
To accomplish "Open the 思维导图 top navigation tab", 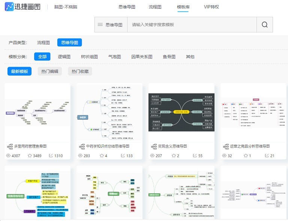I will 127,7.
